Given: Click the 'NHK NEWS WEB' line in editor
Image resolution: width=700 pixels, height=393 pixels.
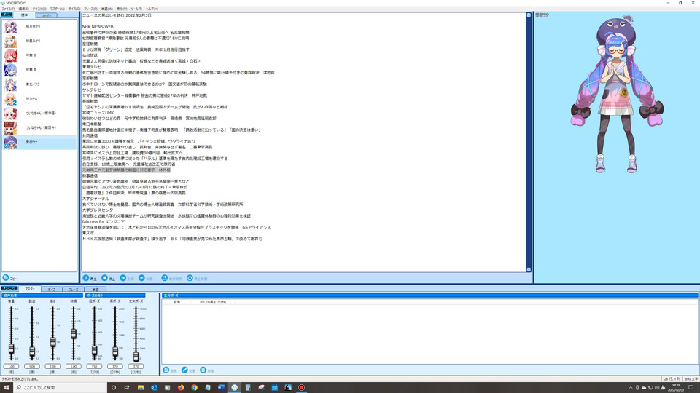Looking at the screenshot, I should [x=98, y=27].
